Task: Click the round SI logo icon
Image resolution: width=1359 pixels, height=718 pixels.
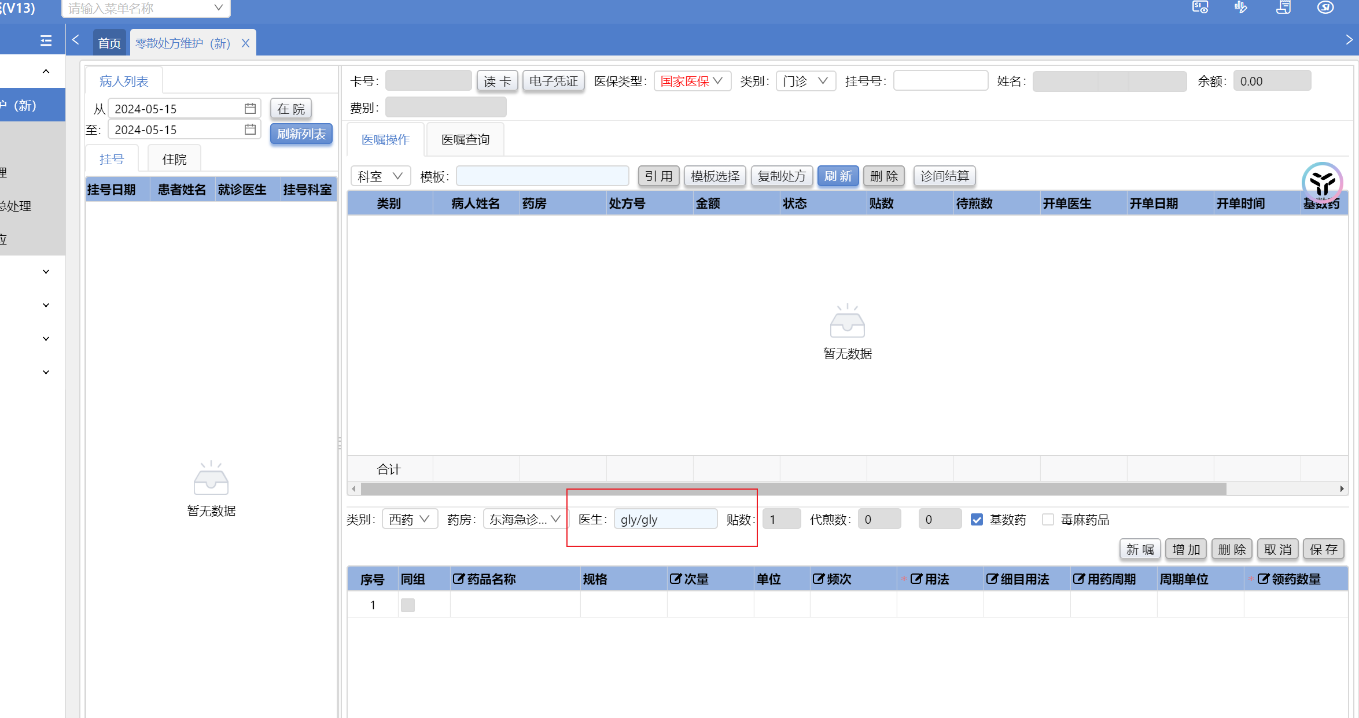Action: (1325, 8)
